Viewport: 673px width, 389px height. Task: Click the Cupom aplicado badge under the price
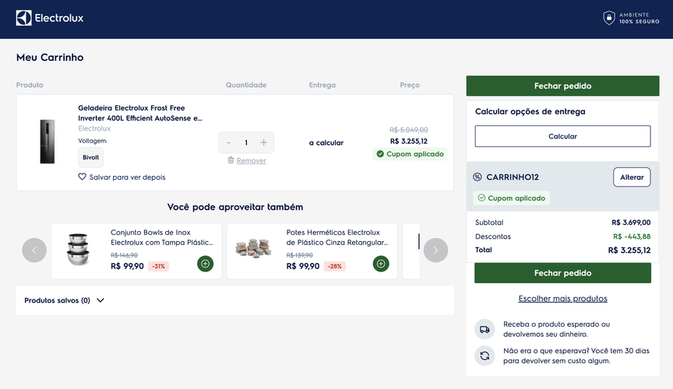pos(410,154)
